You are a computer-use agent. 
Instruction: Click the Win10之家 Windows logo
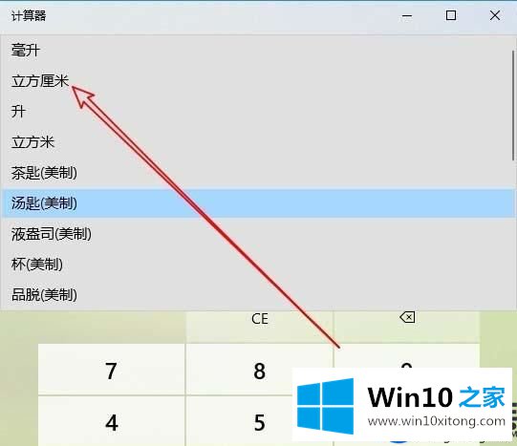325,406
